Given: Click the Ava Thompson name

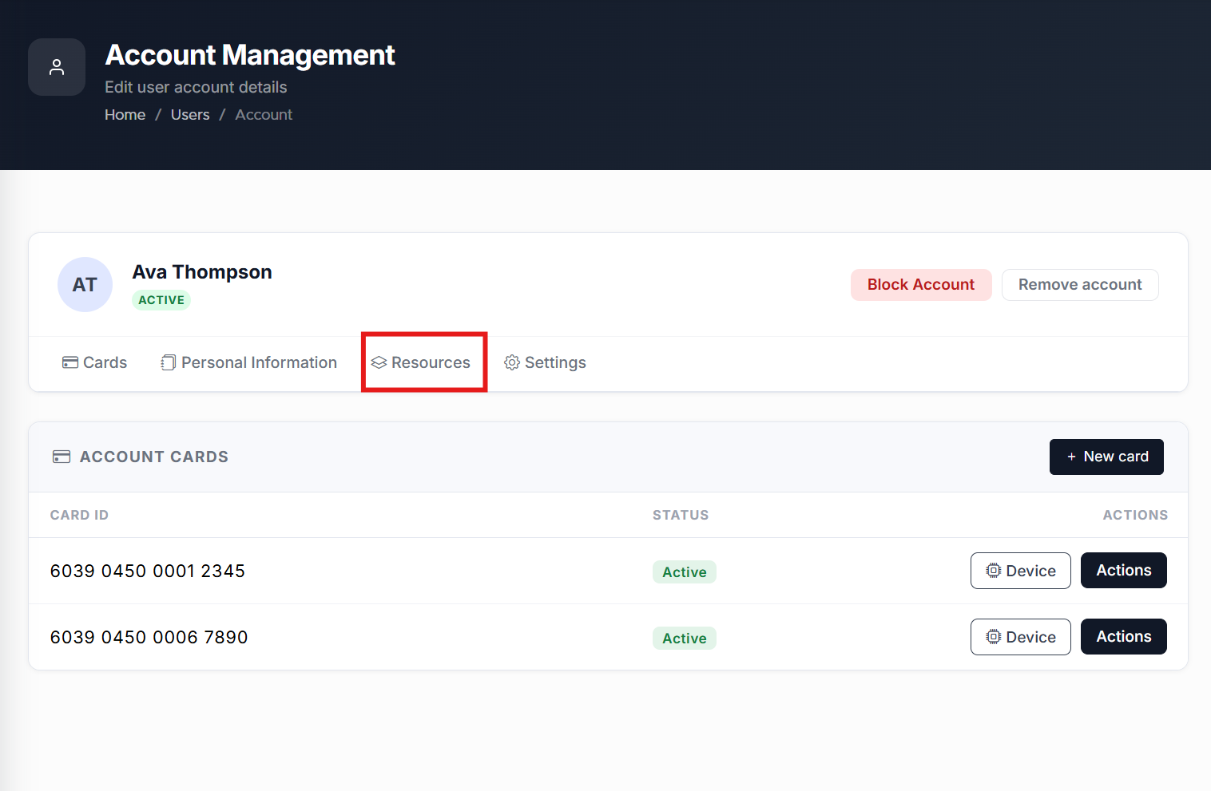Looking at the screenshot, I should click(x=202, y=272).
